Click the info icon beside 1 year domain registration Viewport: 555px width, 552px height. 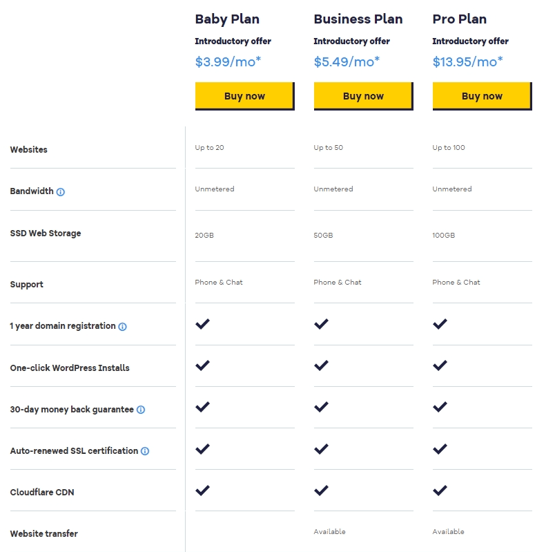[122, 326]
